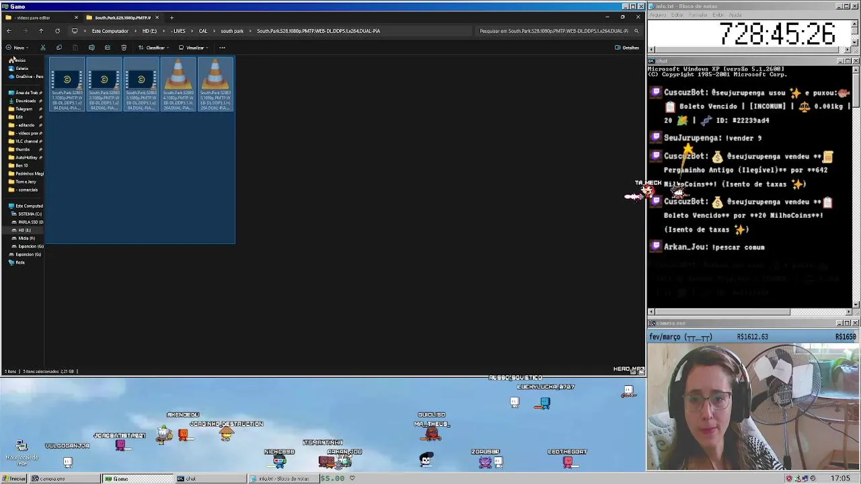Open Galeria in navigation pane
The width and height of the screenshot is (861, 484).
pyautogui.click(x=19, y=69)
